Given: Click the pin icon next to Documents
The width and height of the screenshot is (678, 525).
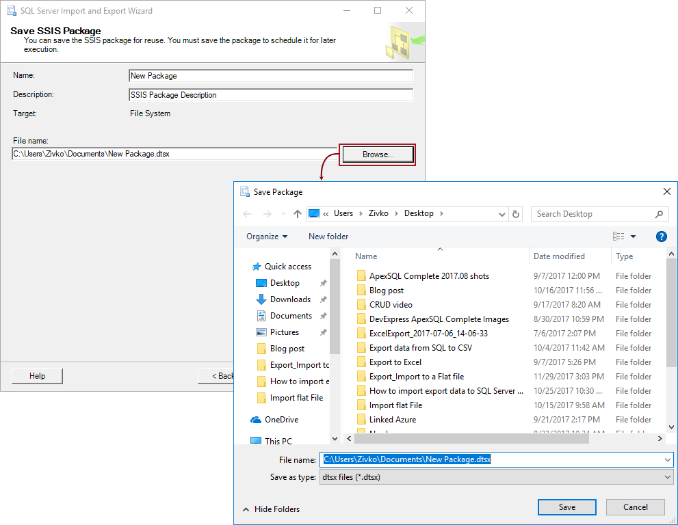Looking at the screenshot, I should [323, 316].
